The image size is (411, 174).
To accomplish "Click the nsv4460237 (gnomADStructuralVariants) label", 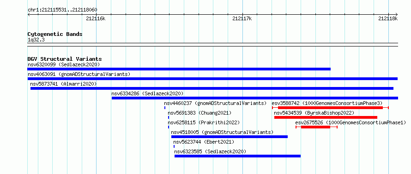I will click(215, 103).
